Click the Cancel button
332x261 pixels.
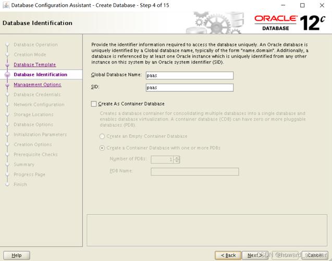coord(315,255)
